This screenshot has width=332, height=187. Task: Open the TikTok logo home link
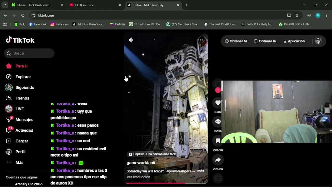[x=20, y=40]
